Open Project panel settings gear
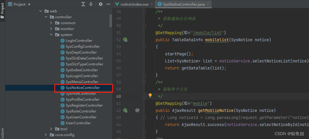 point(101,4)
